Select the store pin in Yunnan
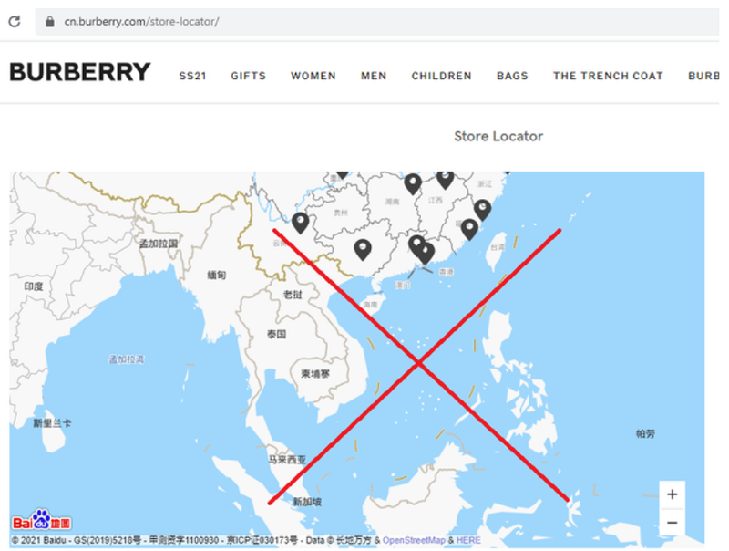This screenshot has width=729, height=551. coord(300,222)
